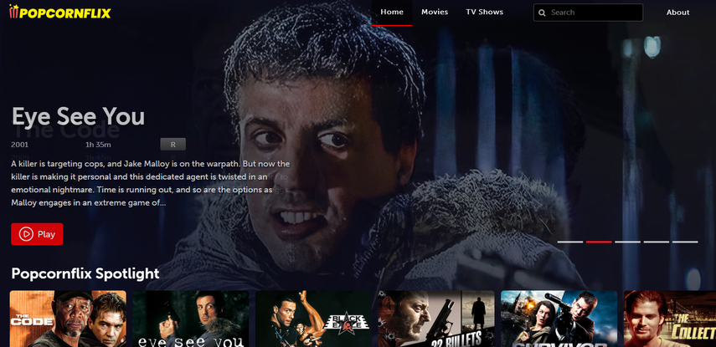
Task: Open the Survivor movie thumbnail
Action: 559,319
